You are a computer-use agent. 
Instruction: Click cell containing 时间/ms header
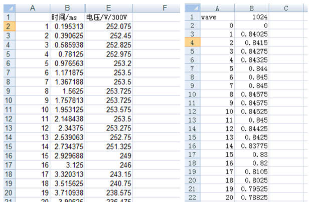coord(67,17)
